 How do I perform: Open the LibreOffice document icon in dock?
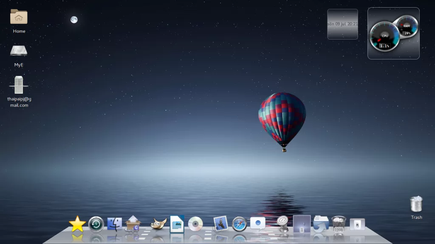tap(177, 224)
